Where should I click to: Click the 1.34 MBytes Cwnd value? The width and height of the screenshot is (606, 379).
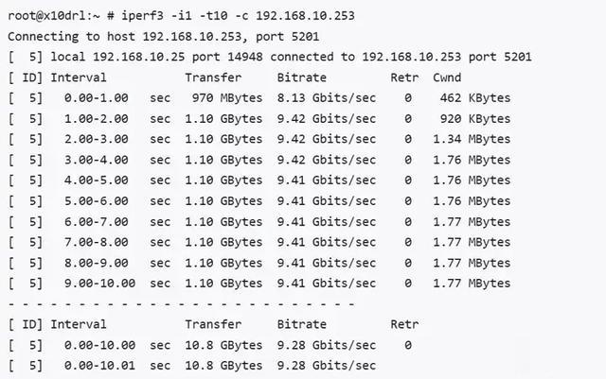pyautogui.click(x=472, y=139)
